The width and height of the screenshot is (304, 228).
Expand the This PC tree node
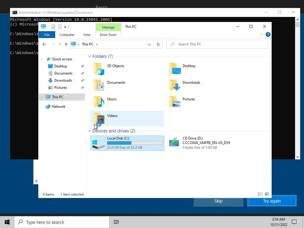coord(42,97)
